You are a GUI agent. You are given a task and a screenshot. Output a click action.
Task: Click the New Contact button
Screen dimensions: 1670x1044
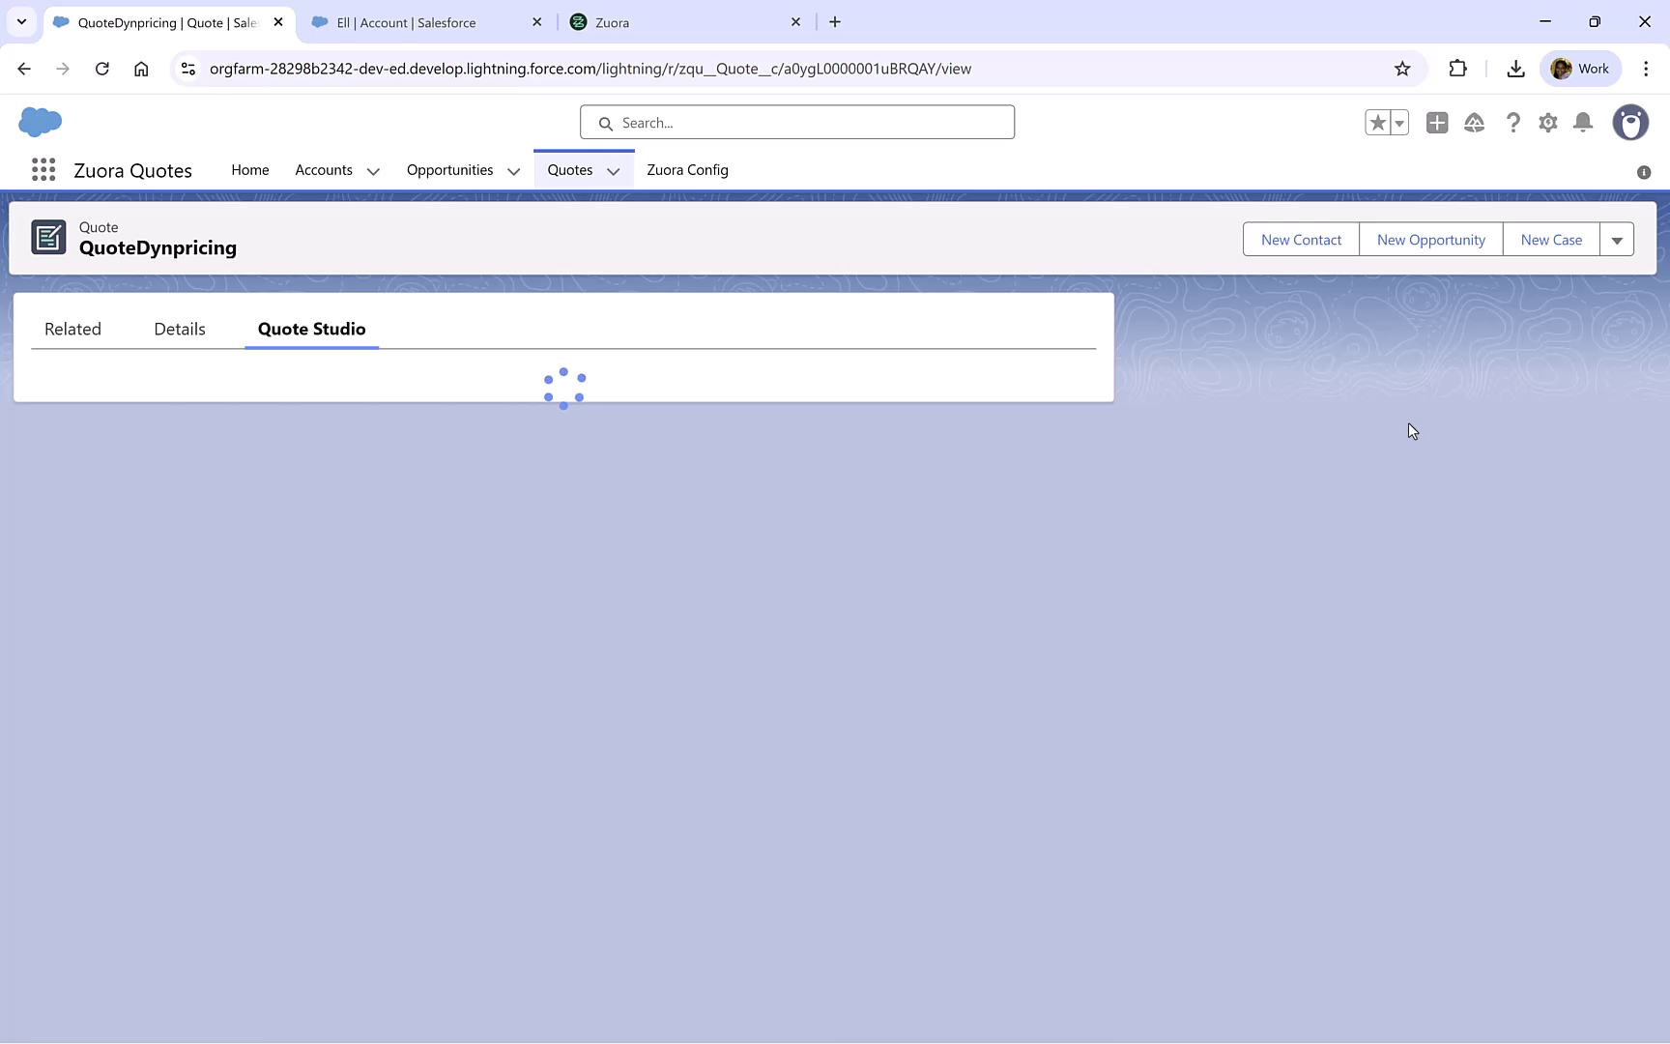point(1301,239)
